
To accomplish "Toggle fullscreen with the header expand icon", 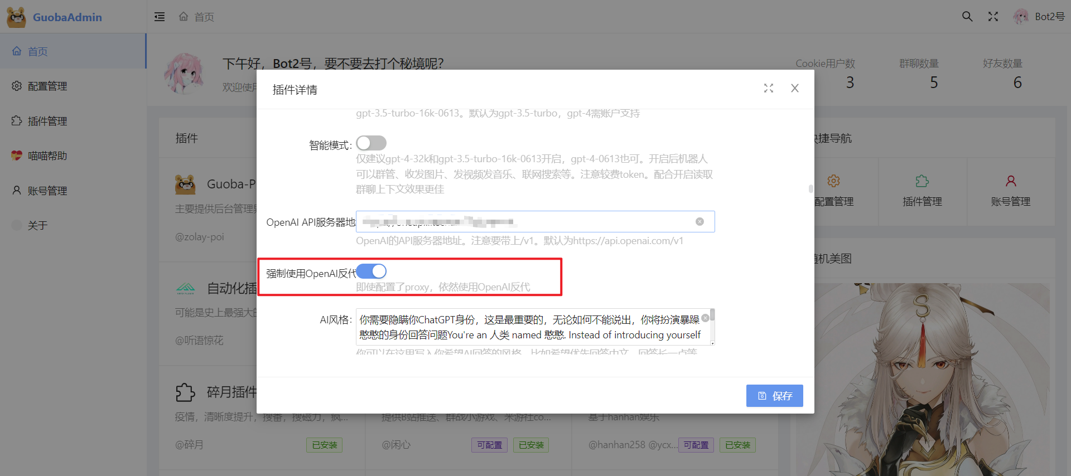I will pyautogui.click(x=993, y=17).
